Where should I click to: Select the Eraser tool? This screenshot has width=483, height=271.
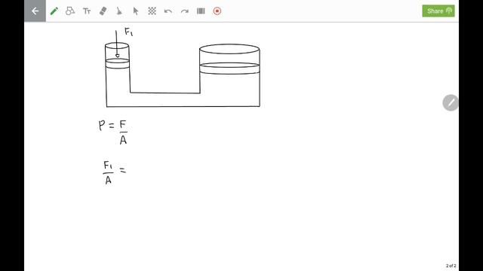click(x=103, y=11)
